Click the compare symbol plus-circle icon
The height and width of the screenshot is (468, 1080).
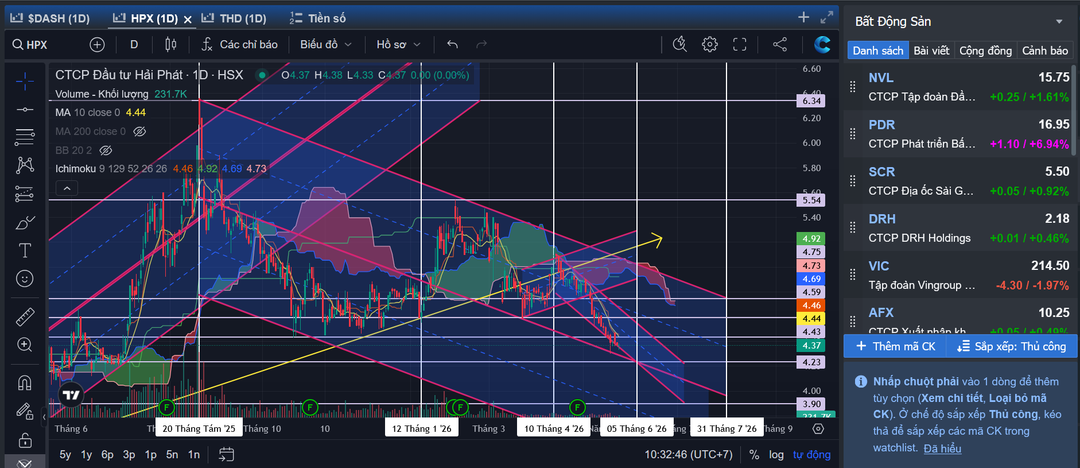point(97,44)
